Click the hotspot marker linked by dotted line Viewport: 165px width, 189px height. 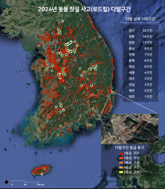click(113, 93)
